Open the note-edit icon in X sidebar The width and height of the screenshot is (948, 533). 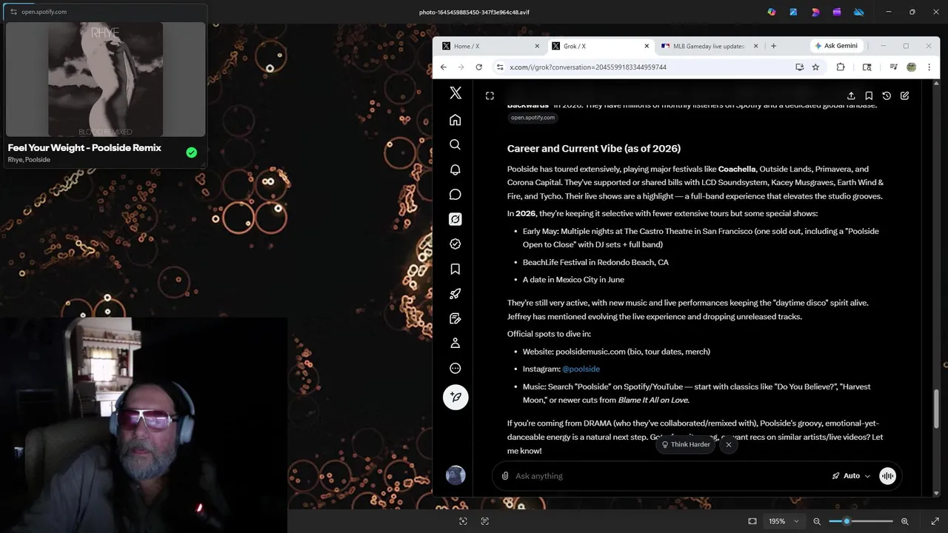click(455, 318)
